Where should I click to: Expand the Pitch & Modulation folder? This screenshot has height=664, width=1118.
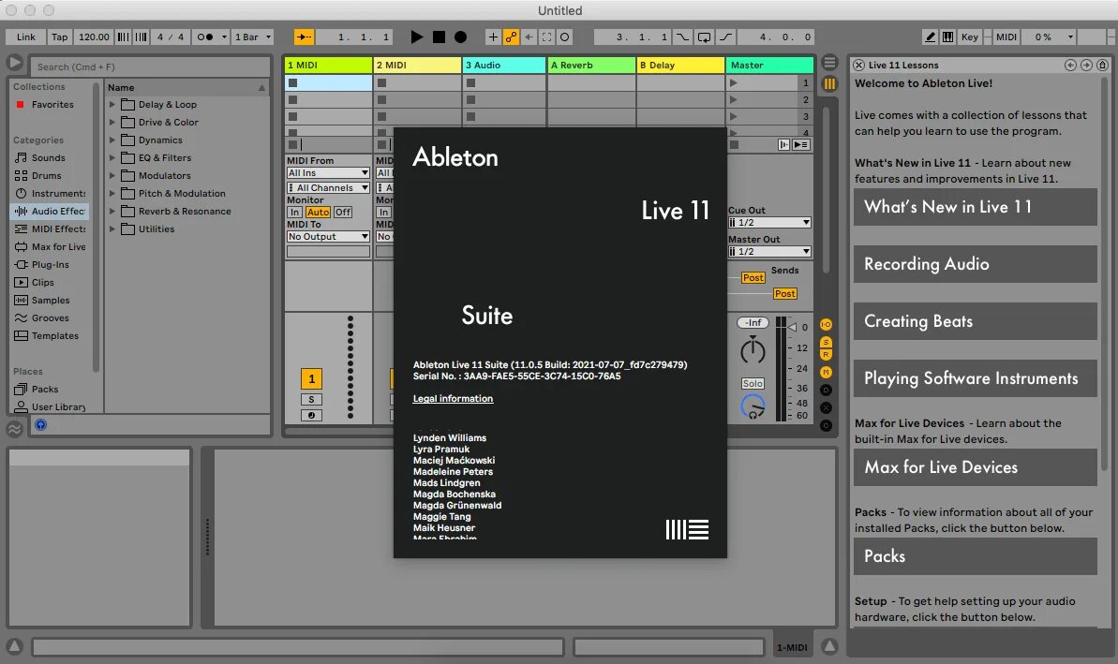coord(112,193)
